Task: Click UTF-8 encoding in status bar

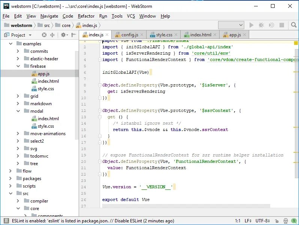Action: tap(263, 221)
